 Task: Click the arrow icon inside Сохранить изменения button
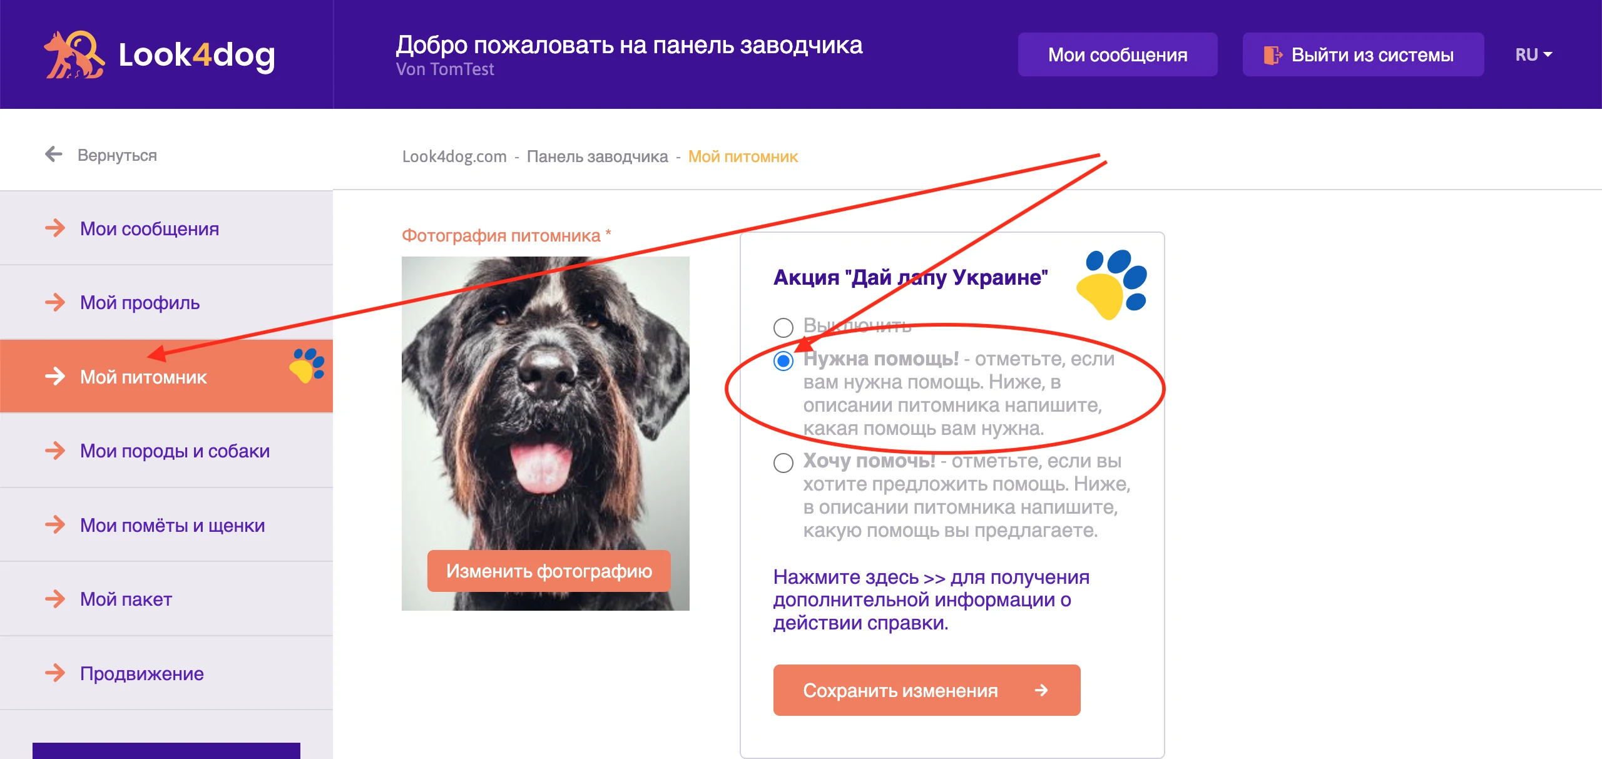coord(1041,690)
